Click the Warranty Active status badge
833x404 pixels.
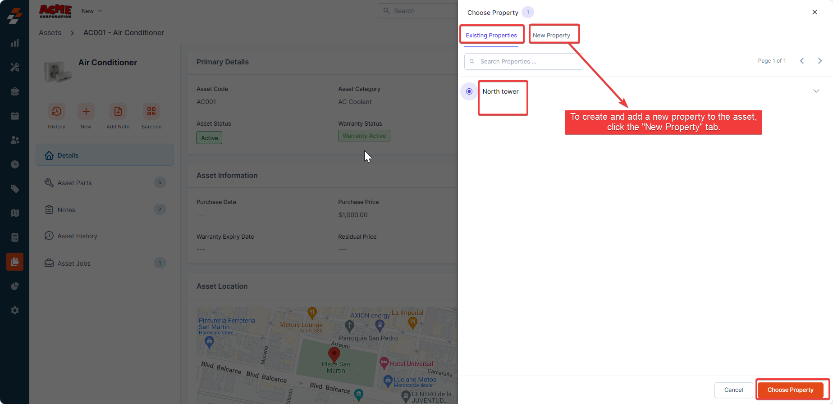pyautogui.click(x=364, y=136)
